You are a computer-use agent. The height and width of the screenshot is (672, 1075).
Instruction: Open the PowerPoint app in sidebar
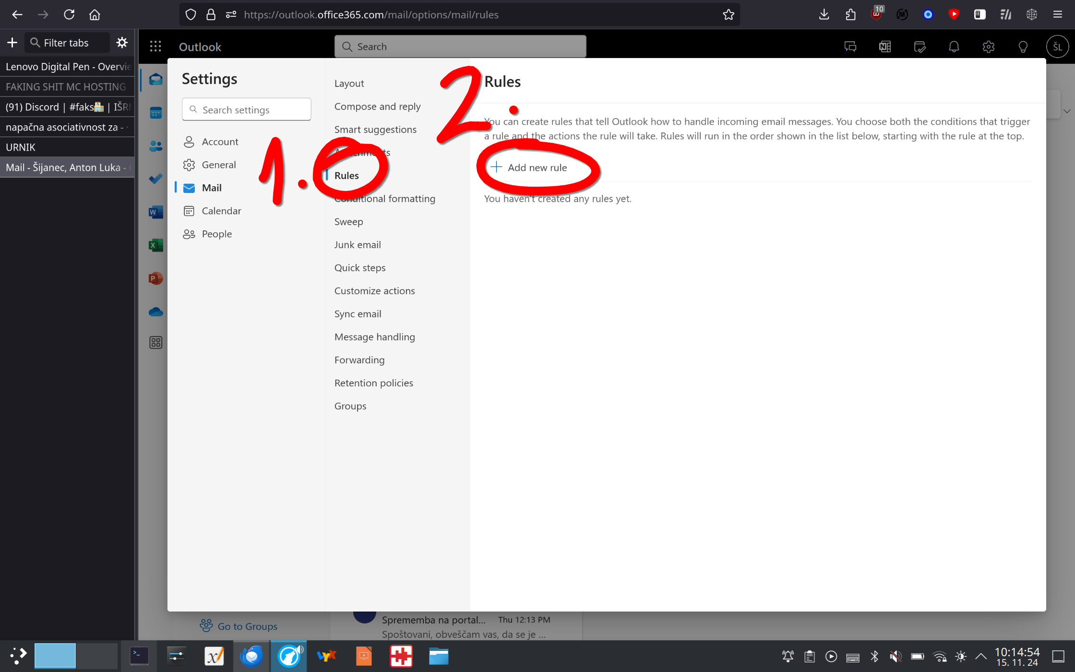coord(155,278)
